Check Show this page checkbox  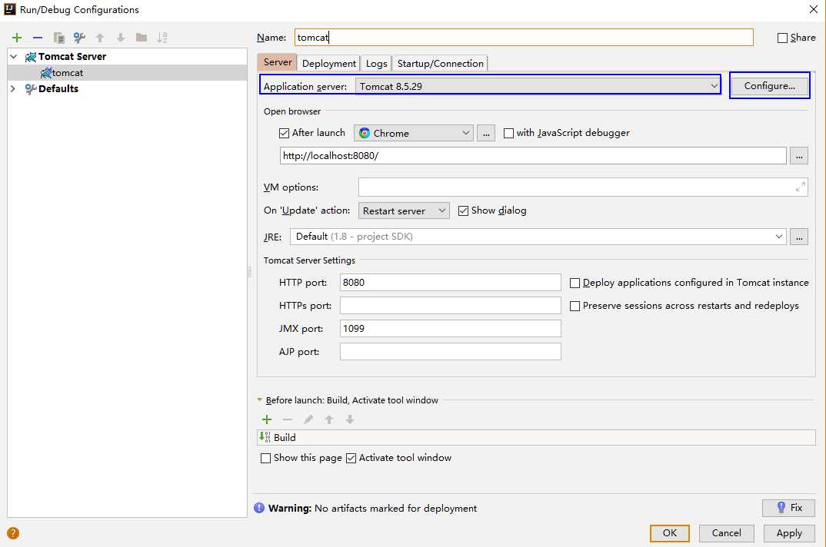[x=265, y=459]
